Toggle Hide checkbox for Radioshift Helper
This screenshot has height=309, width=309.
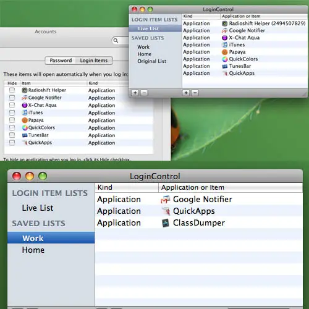click(12, 90)
